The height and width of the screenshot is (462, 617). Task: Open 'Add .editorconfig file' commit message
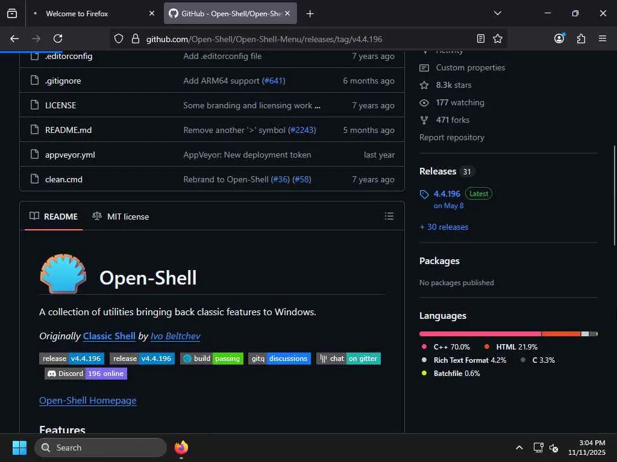click(222, 56)
